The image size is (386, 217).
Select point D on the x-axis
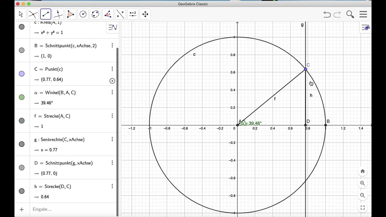(305, 125)
